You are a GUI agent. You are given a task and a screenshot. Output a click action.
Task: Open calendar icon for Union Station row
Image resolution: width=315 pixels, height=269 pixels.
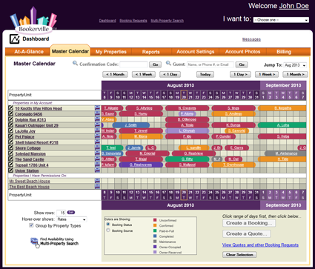click(97, 170)
